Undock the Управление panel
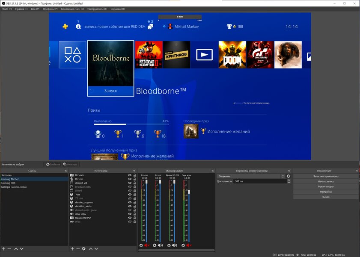360x257 pixels. 357,171
